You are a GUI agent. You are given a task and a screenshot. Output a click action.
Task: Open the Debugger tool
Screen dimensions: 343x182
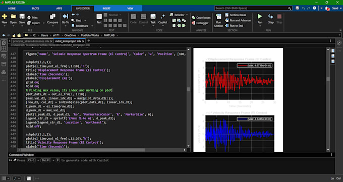[200, 23]
